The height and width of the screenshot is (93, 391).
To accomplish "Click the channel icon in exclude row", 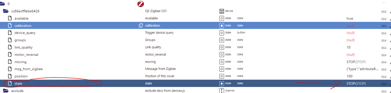I will 222,91.
